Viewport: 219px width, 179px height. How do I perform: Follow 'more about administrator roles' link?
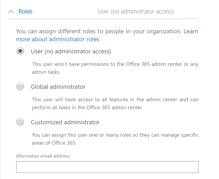(x=58, y=39)
